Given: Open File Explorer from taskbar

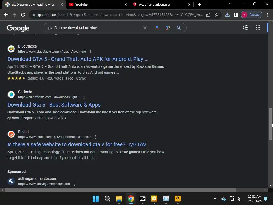Looking at the screenshot, I should (x=119, y=199).
